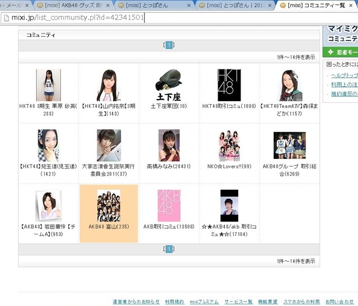Open AKB48グループ 取引総合 community image

pos(290,145)
